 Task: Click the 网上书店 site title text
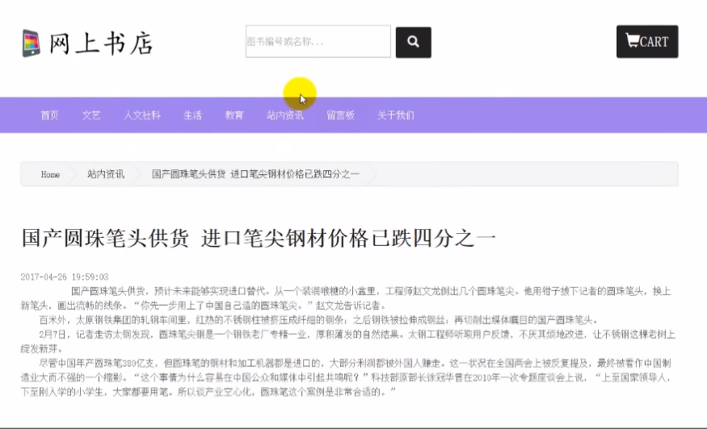tap(102, 44)
